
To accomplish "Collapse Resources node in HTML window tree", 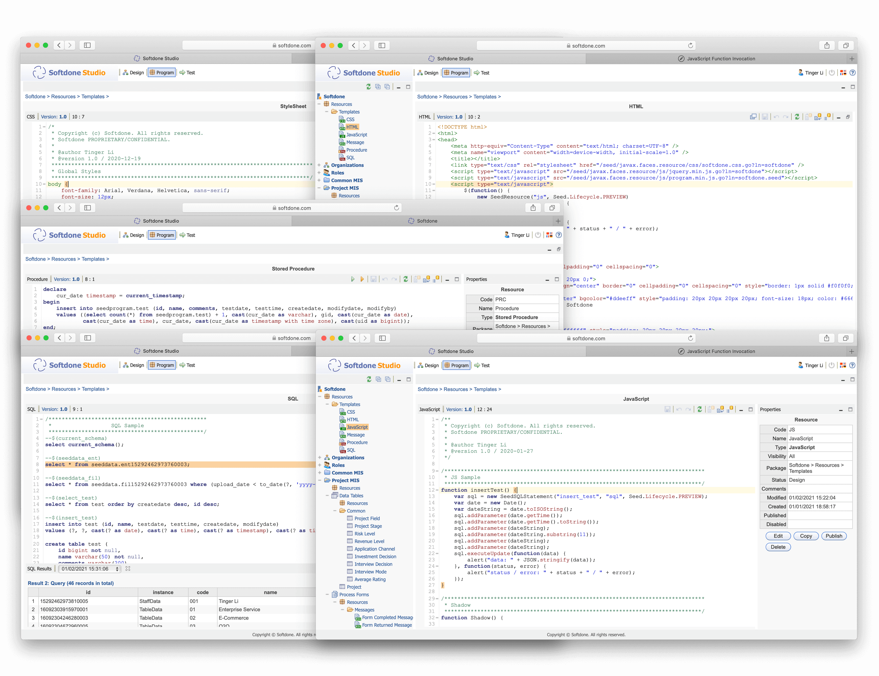I will (319, 104).
